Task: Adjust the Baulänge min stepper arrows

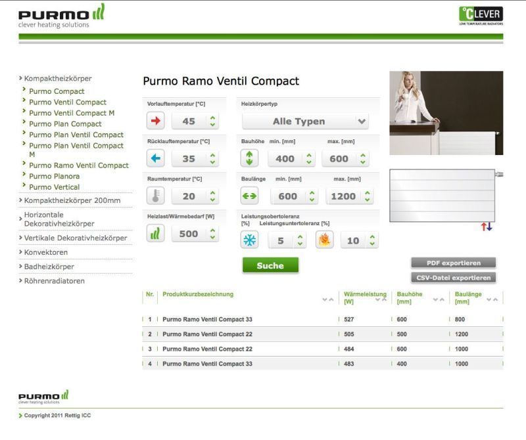Action: coord(312,196)
